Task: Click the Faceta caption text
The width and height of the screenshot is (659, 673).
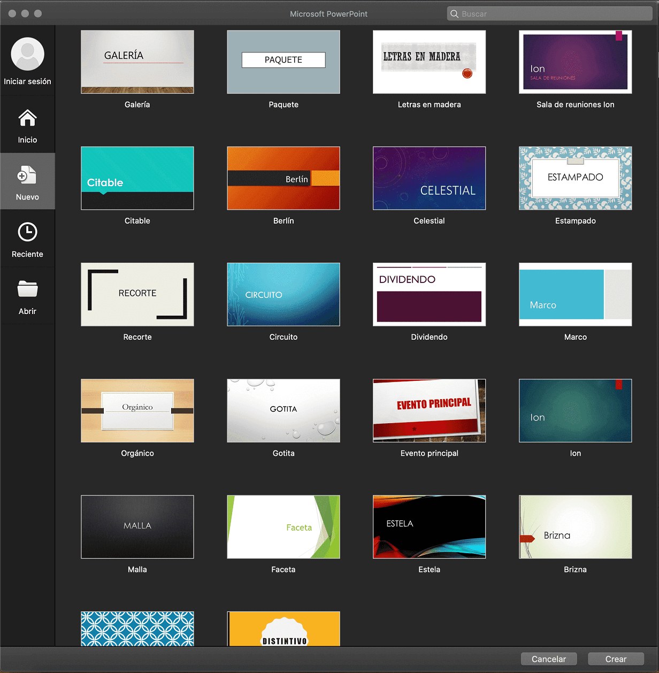Action: 283,569
